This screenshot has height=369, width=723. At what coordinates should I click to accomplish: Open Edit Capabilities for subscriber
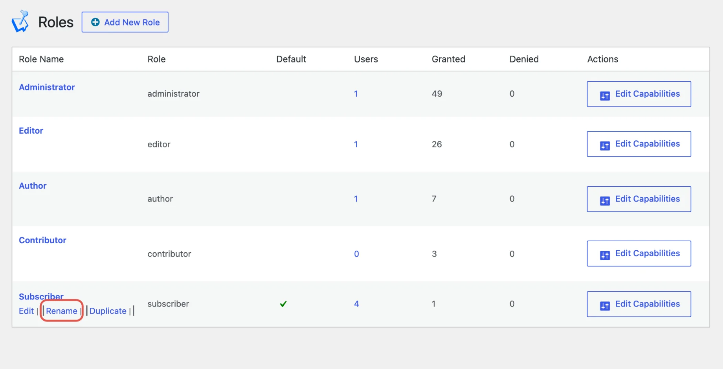(x=639, y=304)
